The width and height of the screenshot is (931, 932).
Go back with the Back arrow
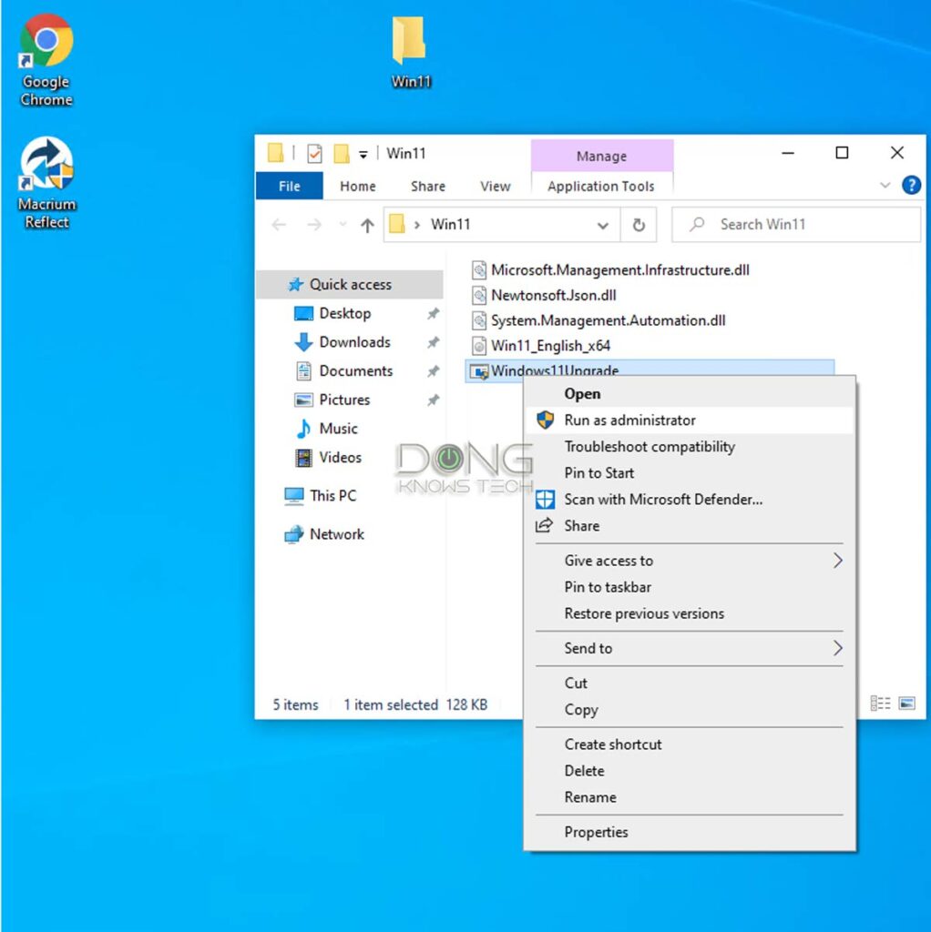pyautogui.click(x=279, y=225)
